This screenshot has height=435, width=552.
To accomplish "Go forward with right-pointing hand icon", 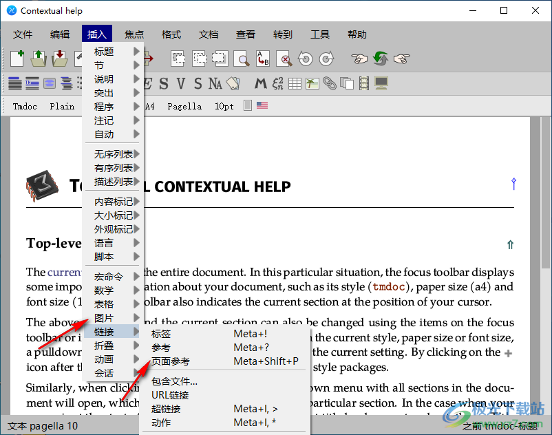I will [402, 59].
